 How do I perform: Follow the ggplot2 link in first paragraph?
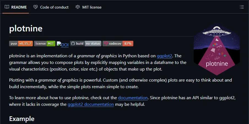pyautogui.click(x=164, y=56)
